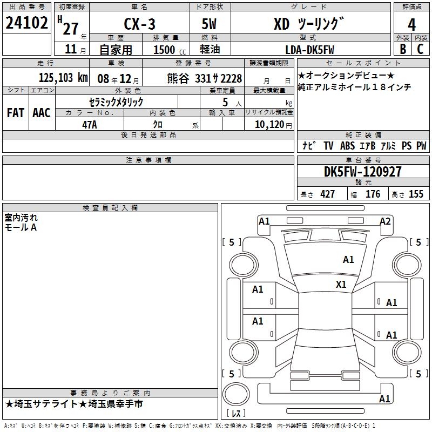Screen dimensions: 432x432
Task: Click lot number 24102
Action: (x=26, y=23)
